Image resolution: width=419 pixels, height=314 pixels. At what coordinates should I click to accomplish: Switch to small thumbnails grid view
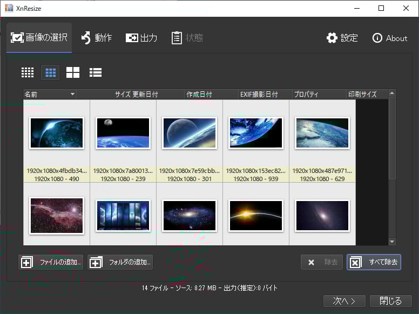28,72
